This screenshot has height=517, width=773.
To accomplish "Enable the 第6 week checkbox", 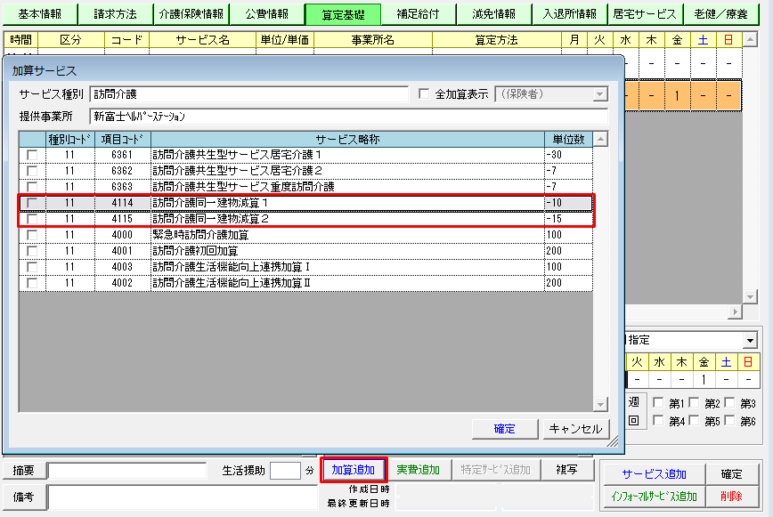I will pyautogui.click(x=730, y=421).
